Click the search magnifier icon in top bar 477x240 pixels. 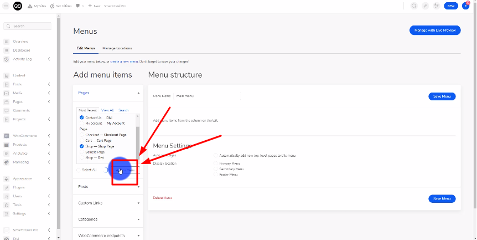(x=414, y=6)
